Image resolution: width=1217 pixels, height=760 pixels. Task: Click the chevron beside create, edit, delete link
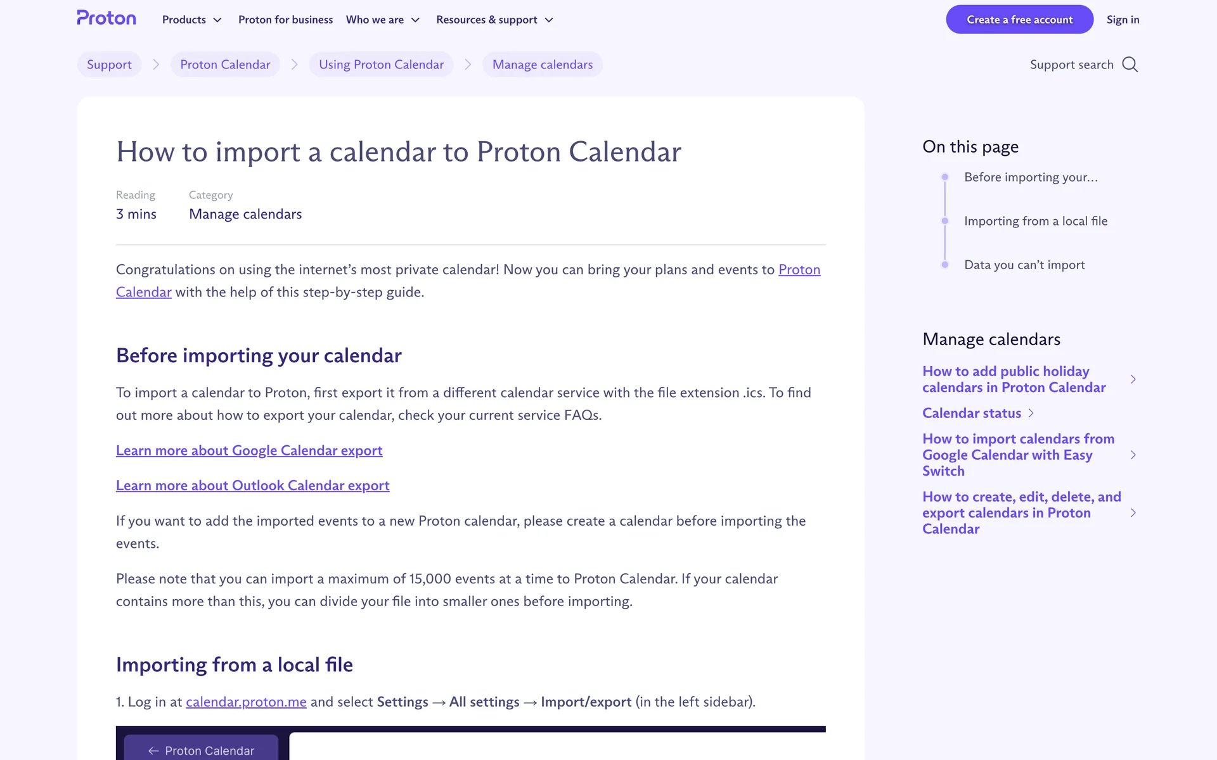pyautogui.click(x=1133, y=513)
